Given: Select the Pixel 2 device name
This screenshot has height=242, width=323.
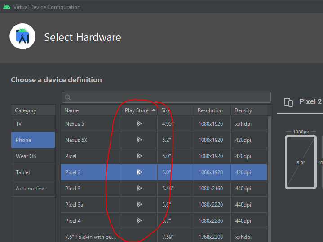Looking at the screenshot, I should click(x=73, y=172).
